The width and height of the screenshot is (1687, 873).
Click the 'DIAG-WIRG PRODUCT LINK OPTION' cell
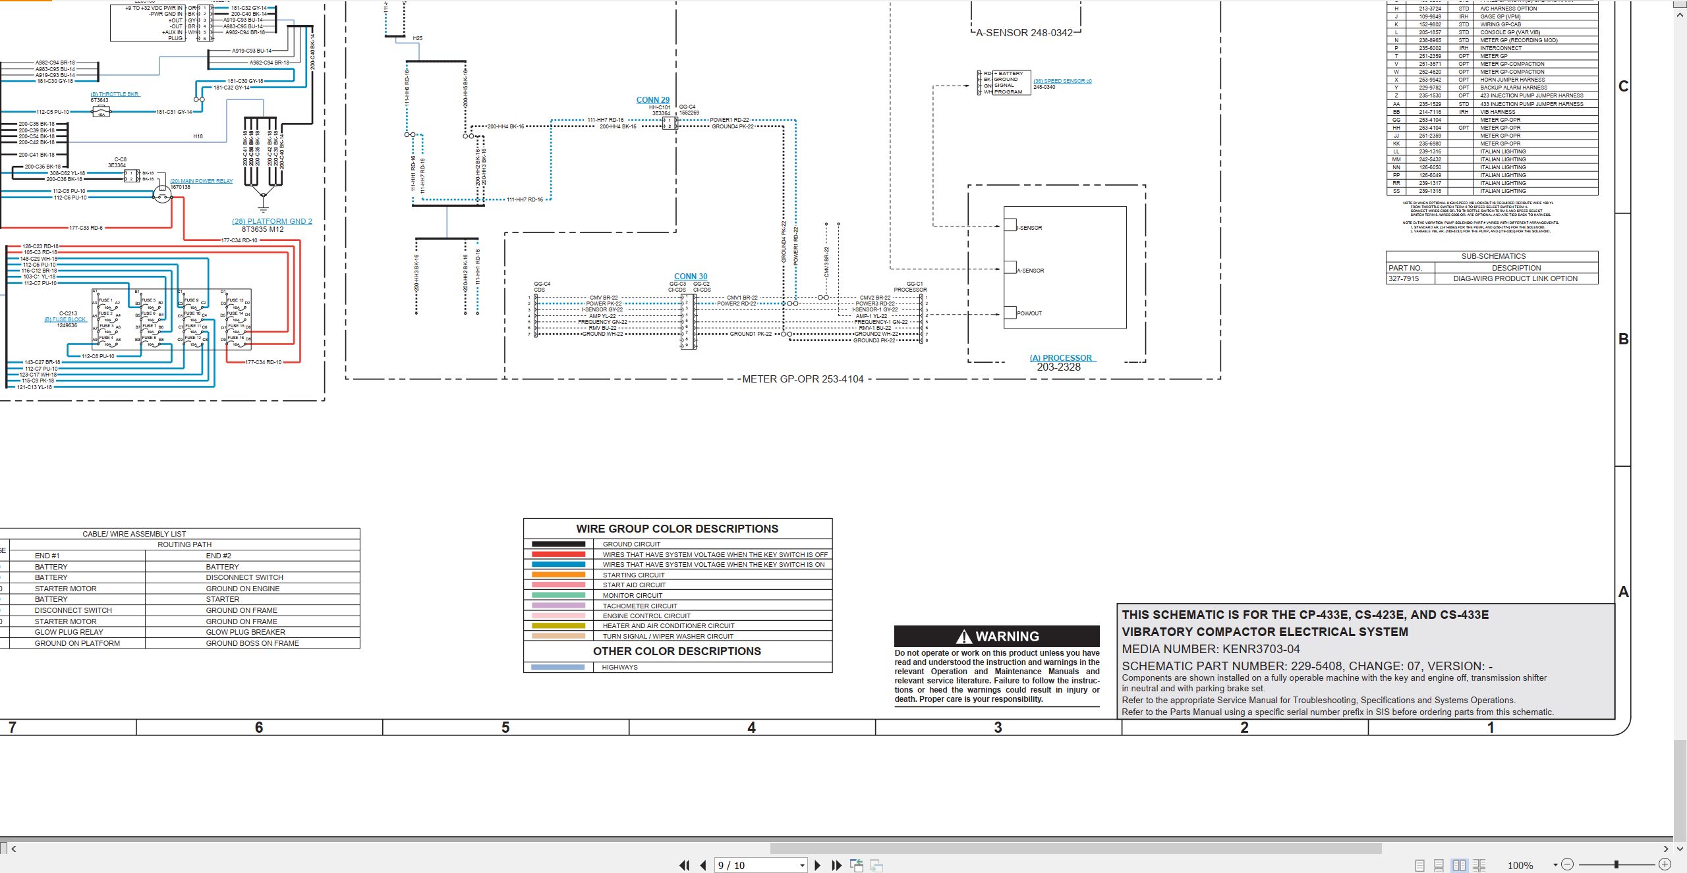coord(1516,278)
